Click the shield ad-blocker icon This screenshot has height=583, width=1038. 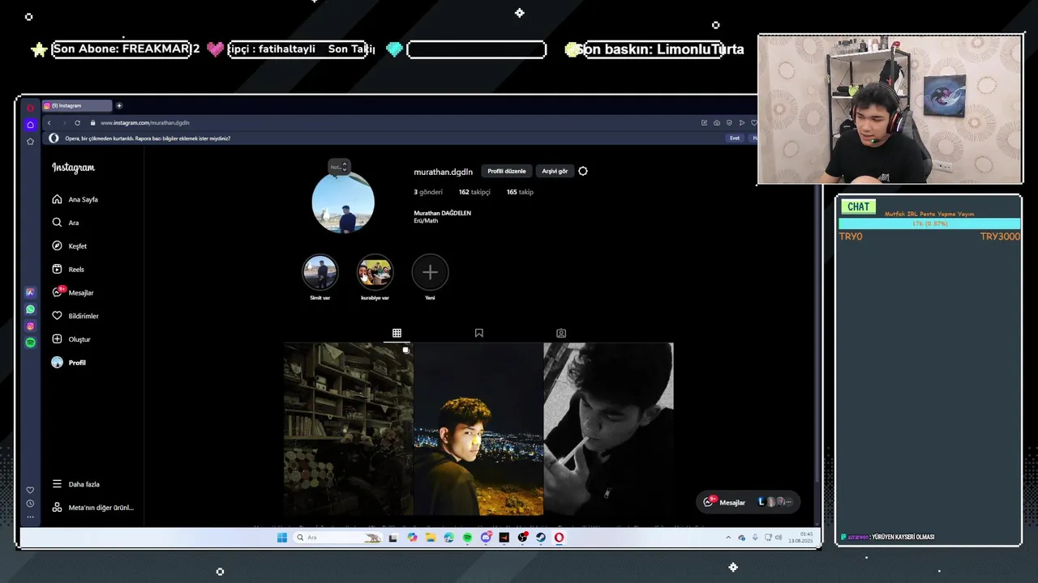pyautogui.click(x=729, y=122)
